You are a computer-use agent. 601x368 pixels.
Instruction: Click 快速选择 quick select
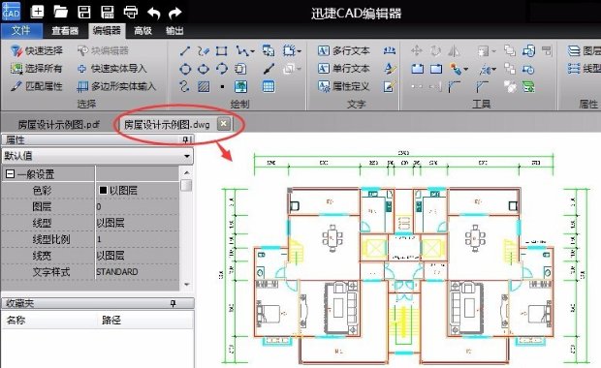click(x=37, y=50)
